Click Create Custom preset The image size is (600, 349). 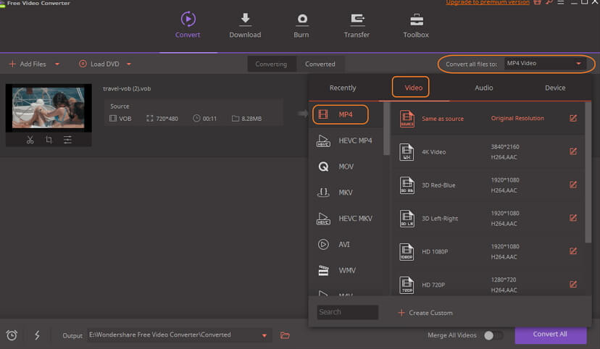(x=425, y=313)
